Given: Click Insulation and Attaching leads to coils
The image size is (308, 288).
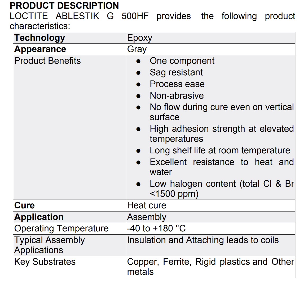Looking at the screenshot, I should pyautogui.click(x=203, y=240).
